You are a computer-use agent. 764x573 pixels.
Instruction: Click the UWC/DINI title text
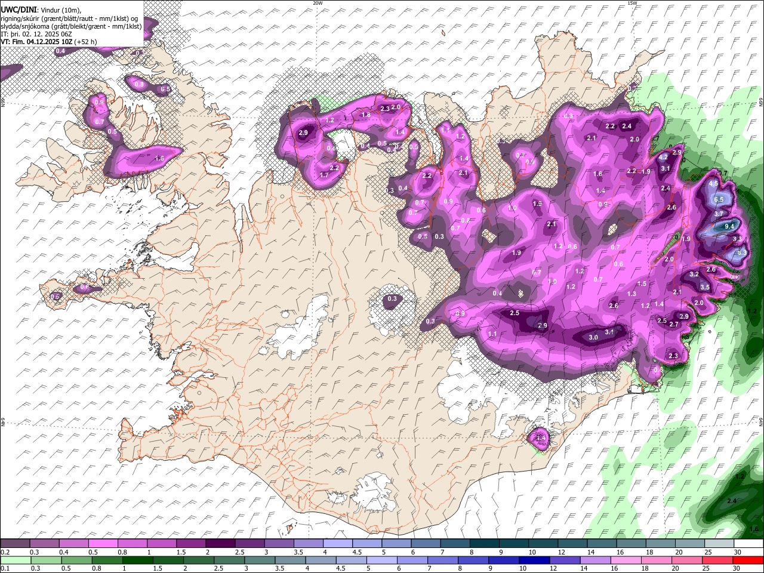click(x=19, y=10)
